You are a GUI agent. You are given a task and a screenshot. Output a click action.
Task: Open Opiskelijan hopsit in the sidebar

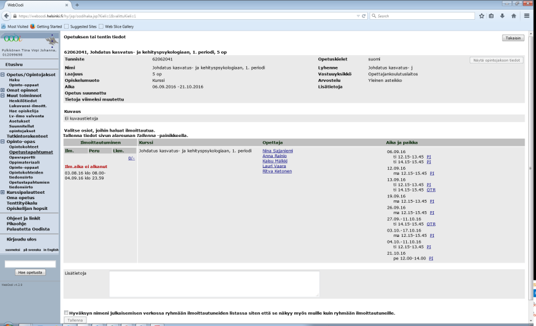27,208
